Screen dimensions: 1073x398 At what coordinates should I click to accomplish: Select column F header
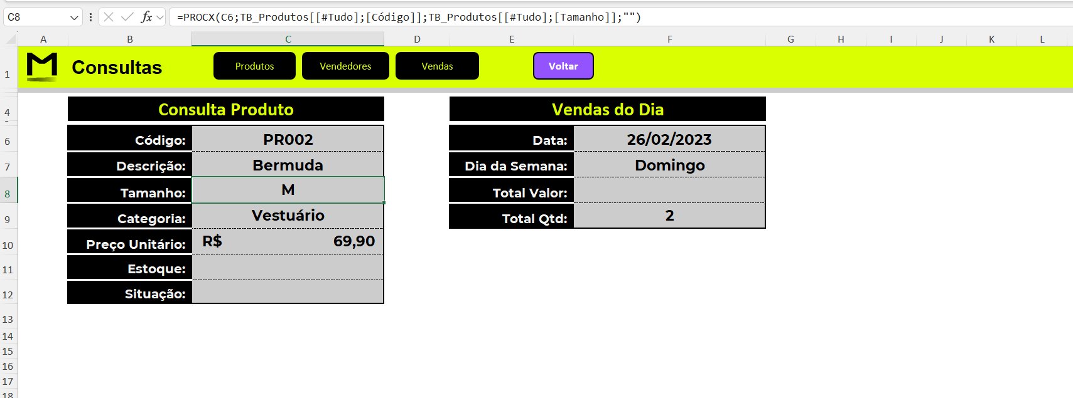[670, 39]
